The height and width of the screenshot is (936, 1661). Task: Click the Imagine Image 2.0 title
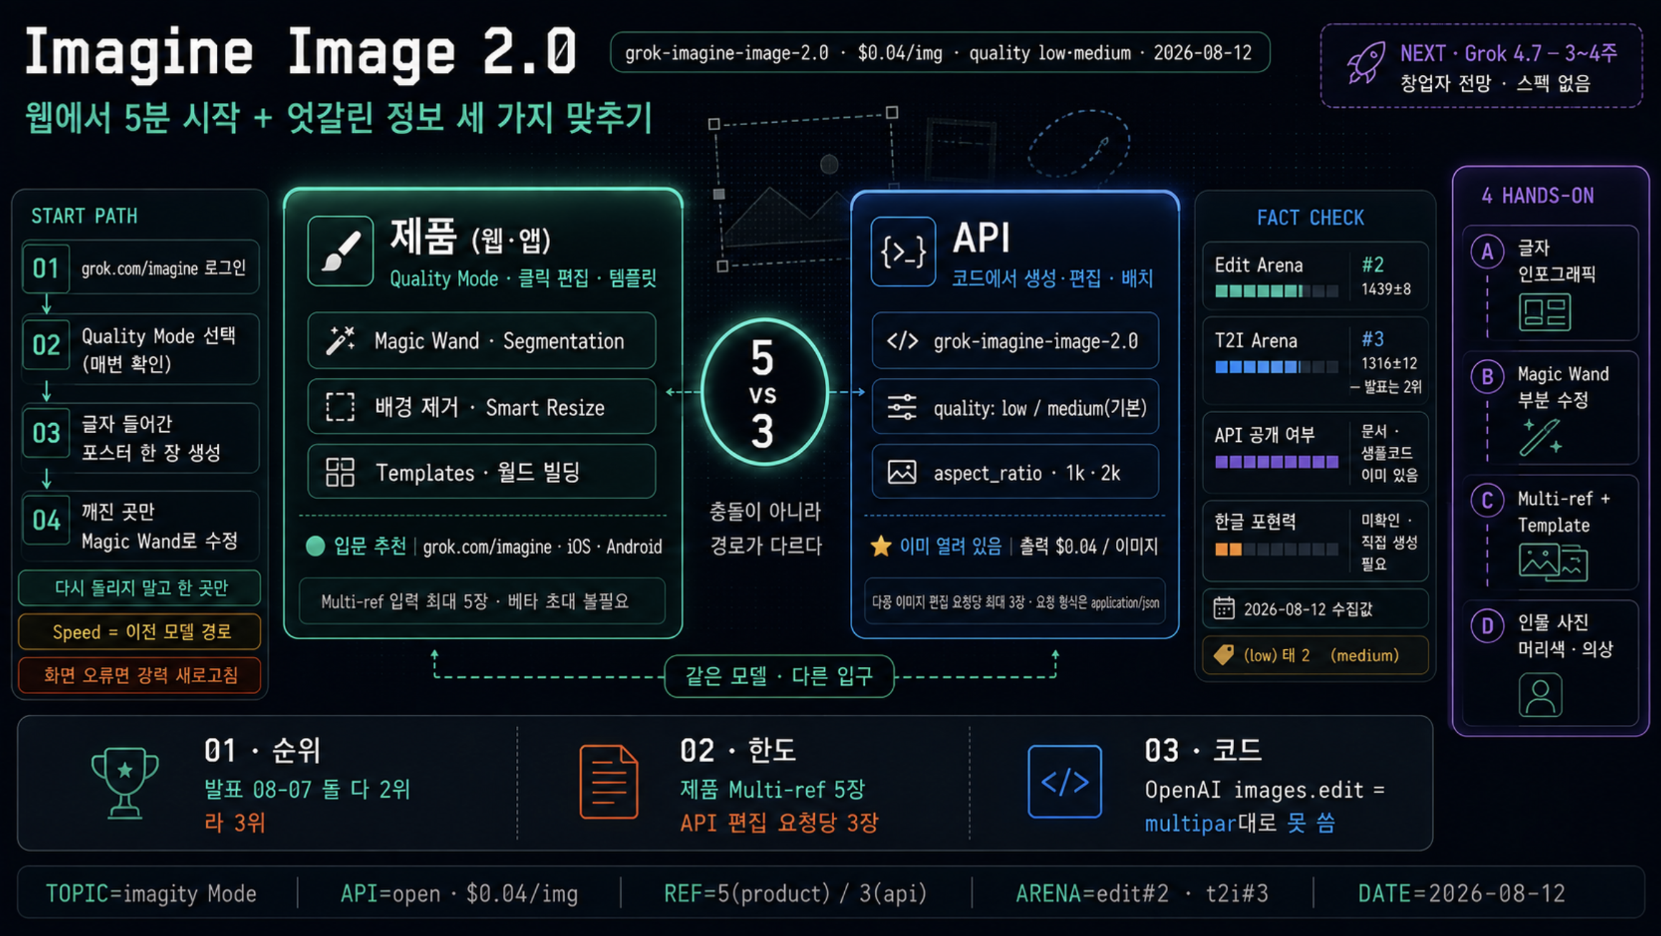point(300,54)
